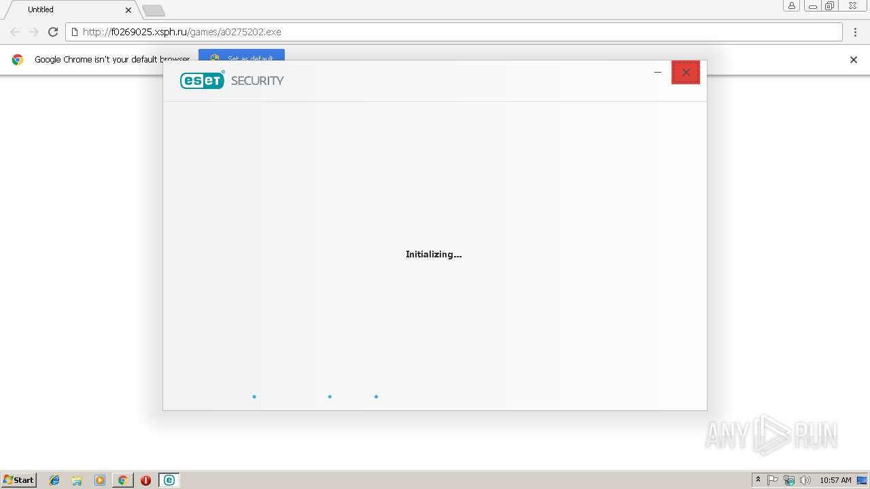This screenshot has height=489, width=870.
Task: Click the Initializing... status text
Action: pyautogui.click(x=434, y=254)
